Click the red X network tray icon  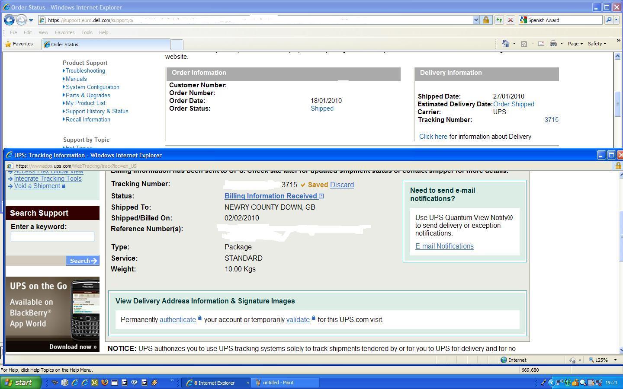tap(599, 383)
